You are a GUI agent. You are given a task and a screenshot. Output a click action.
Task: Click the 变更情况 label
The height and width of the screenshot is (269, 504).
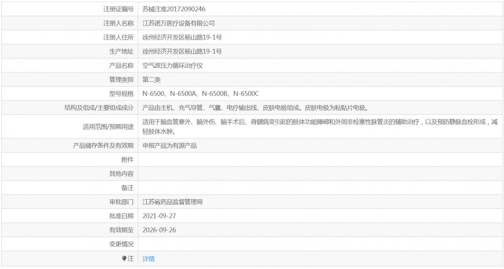click(x=121, y=244)
